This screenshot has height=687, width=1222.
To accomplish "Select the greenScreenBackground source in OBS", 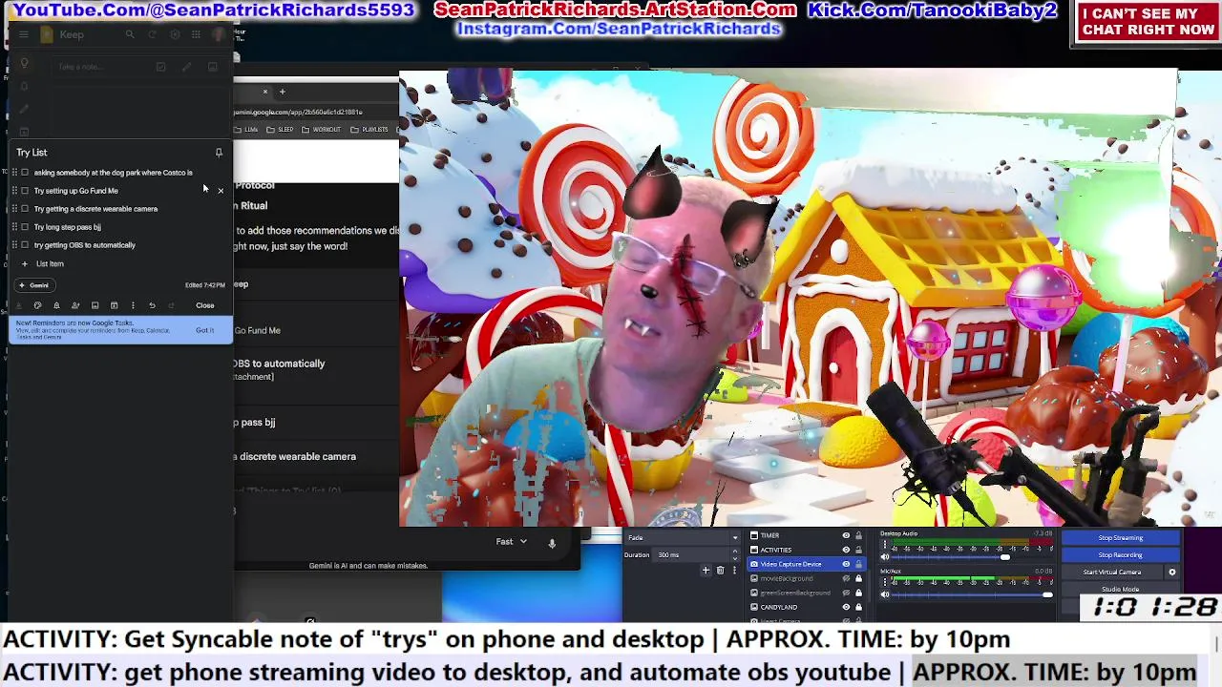I will click(x=794, y=593).
